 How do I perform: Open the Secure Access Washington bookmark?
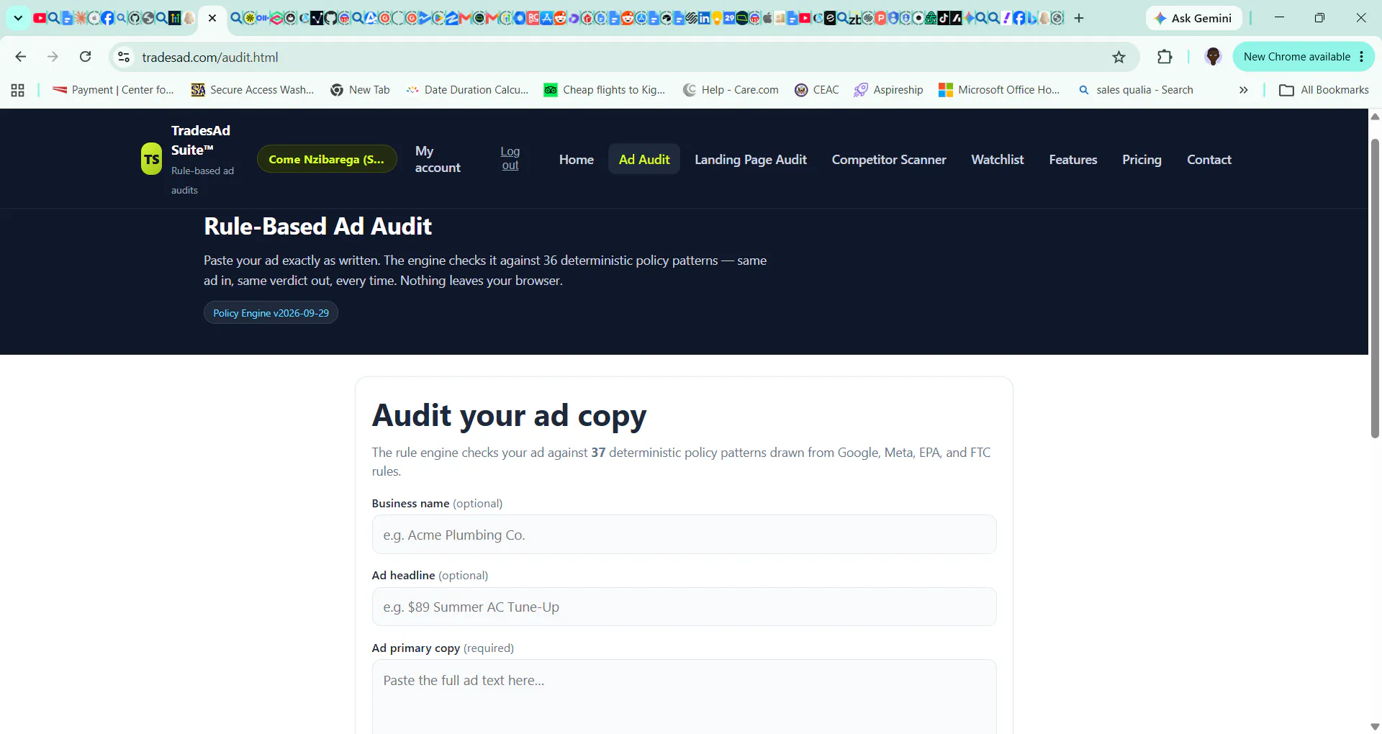pyautogui.click(x=253, y=90)
